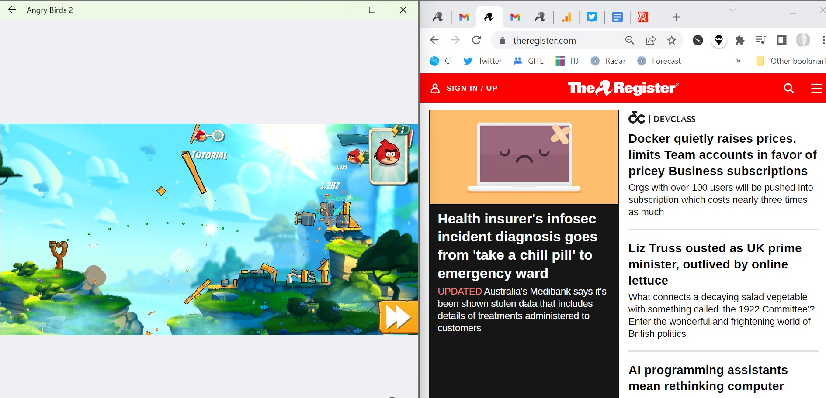
Task: Go back using Angry Birds 2 arrow
Action: [12, 10]
